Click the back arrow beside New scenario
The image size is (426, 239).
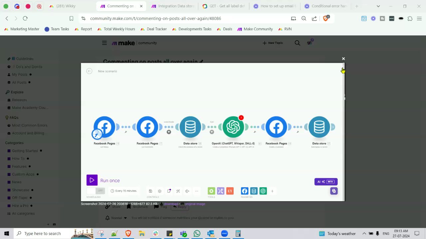[x=89, y=71]
